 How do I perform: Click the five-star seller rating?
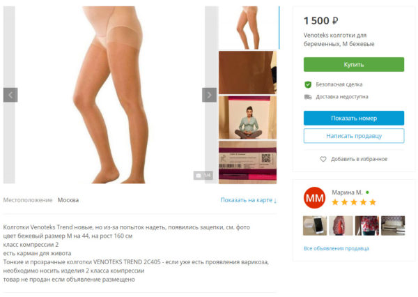(x=354, y=202)
